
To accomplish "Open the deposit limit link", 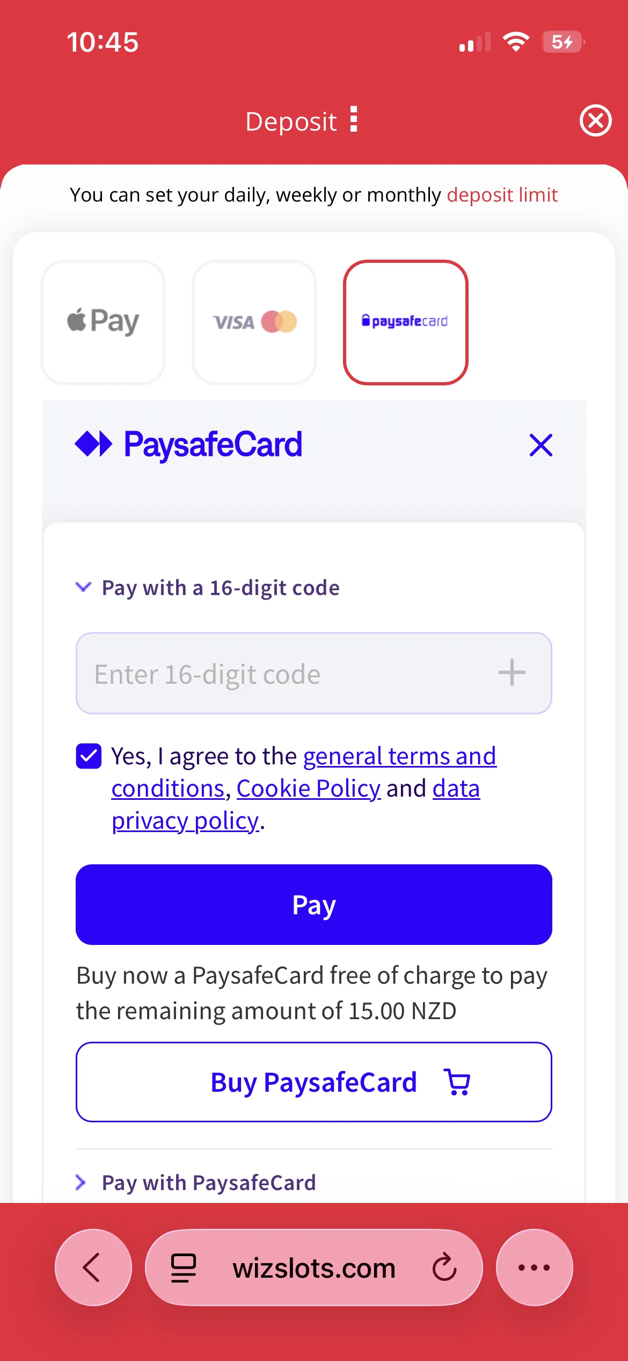I will [502, 195].
